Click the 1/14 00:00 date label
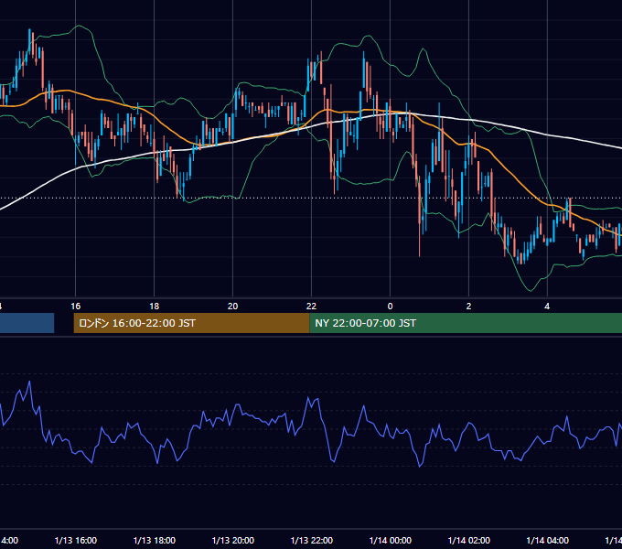 [390, 540]
